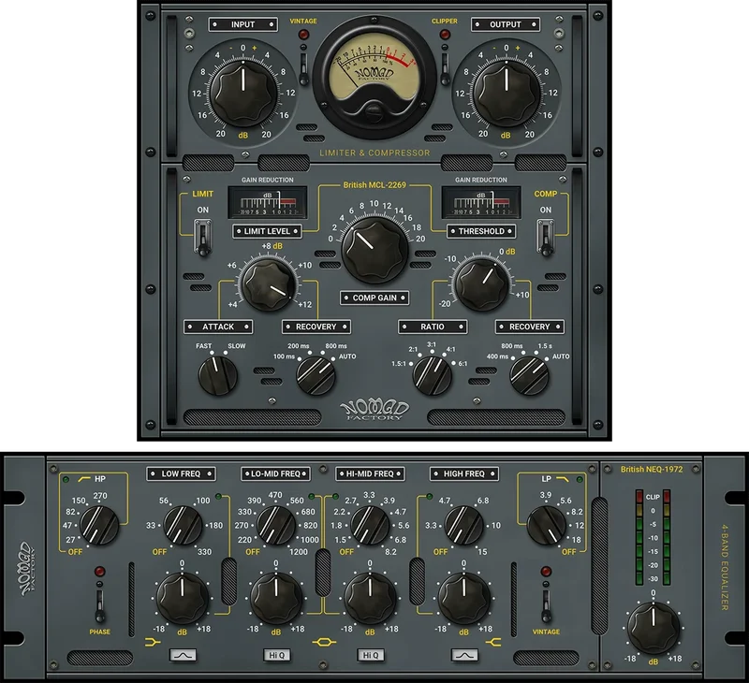Click the EQ Vintage red indicator lamp

(546, 572)
